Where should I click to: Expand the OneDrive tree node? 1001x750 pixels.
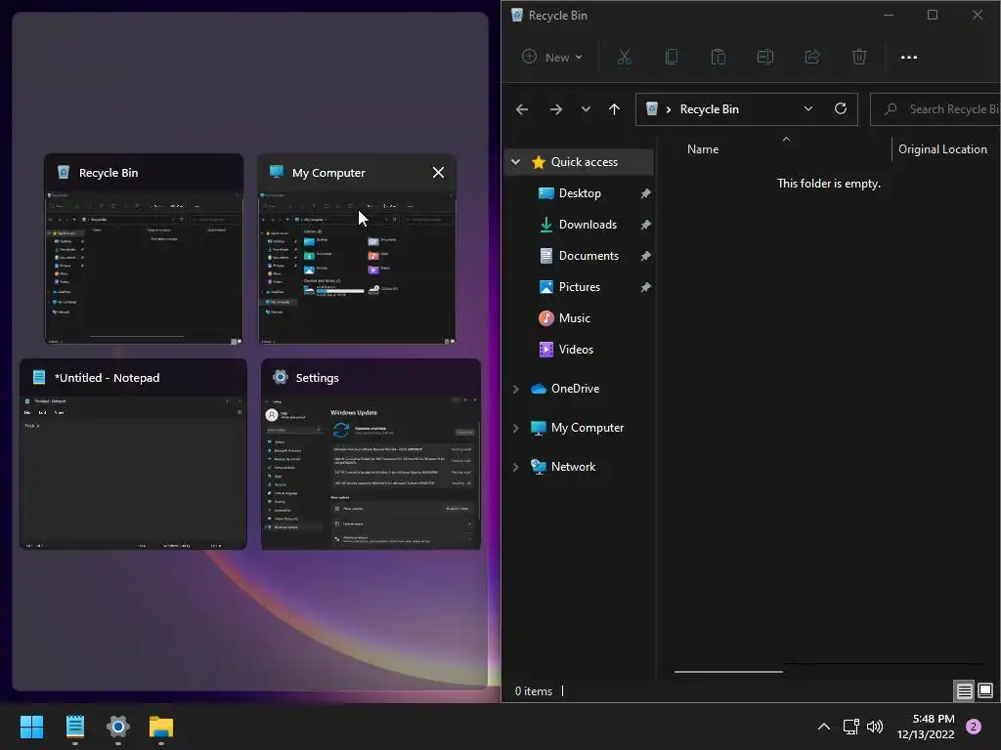tap(515, 389)
